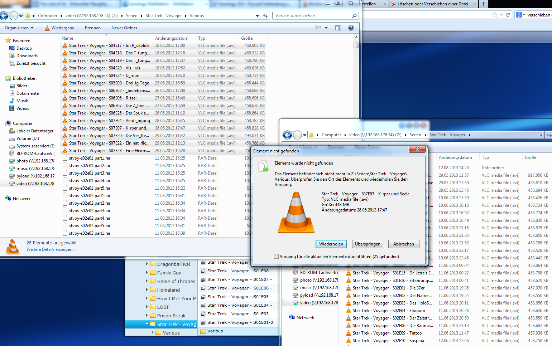Click Wiederholen button in the dialog
This screenshot has height=346, width=552.
pyautogui.click(x=331, y=244)
